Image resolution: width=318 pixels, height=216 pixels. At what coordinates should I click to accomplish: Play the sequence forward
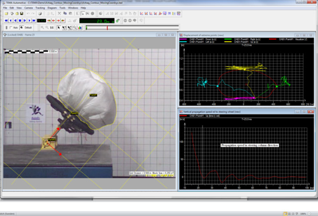25,21
